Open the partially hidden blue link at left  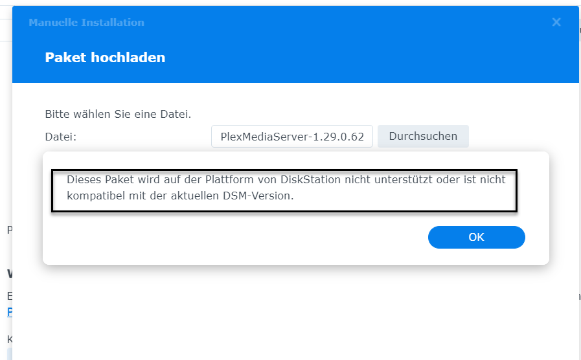[x=9, y=311]
